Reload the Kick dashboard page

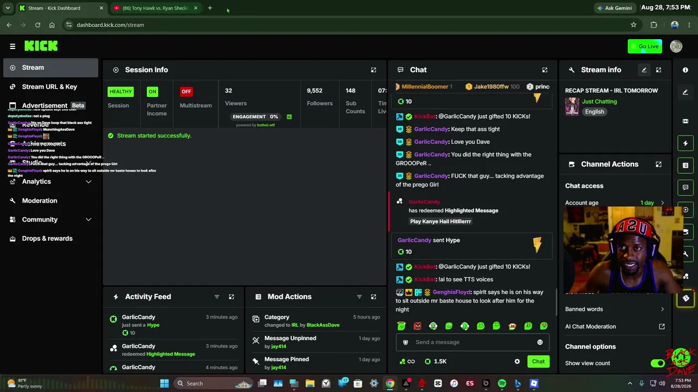point(38,25)
